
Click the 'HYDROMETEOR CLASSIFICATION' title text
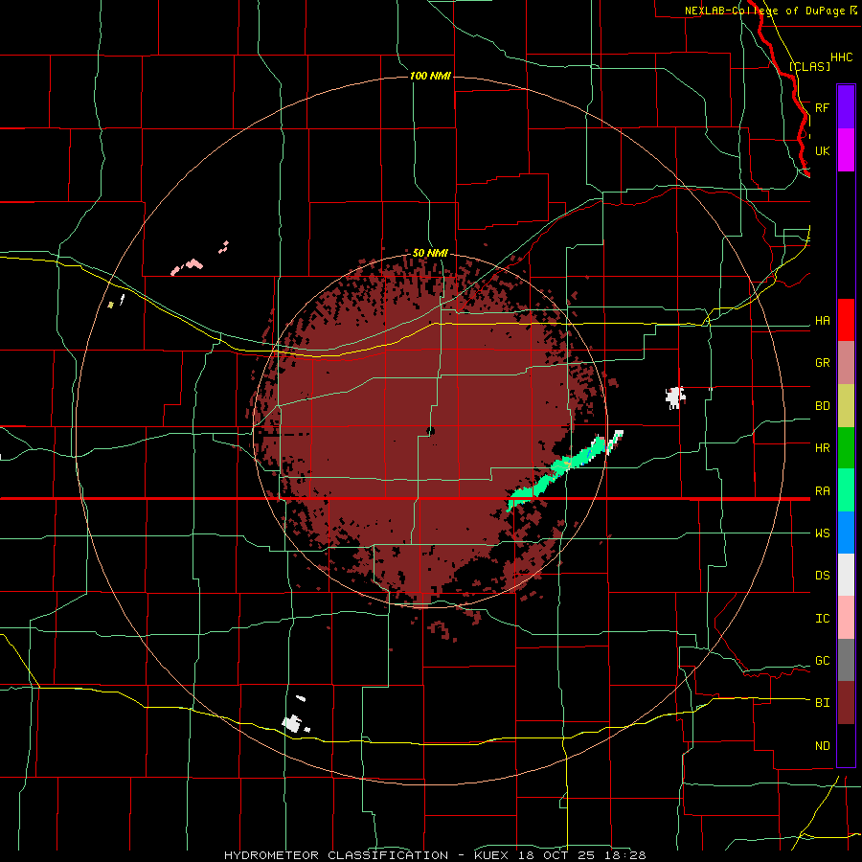[336, 855]
